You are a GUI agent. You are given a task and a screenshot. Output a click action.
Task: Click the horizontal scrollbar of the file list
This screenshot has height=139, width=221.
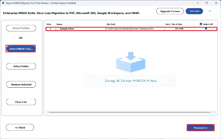pos(129,112)
